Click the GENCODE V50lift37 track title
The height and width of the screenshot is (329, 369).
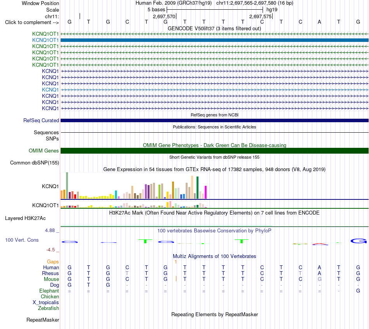[214, 29]
